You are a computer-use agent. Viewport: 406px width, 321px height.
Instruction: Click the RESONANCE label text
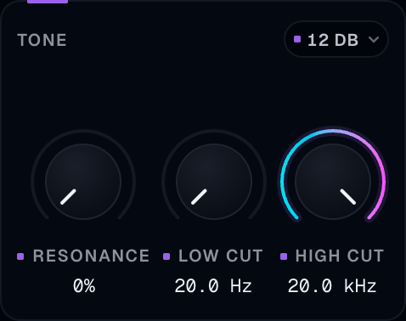91,256
